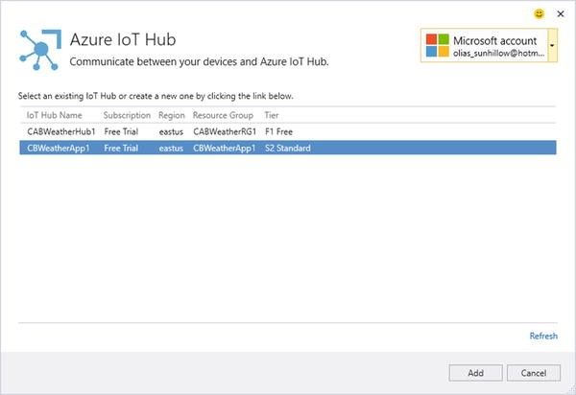Select the CBWeatherApp1 hub row

tap(288, 148)
